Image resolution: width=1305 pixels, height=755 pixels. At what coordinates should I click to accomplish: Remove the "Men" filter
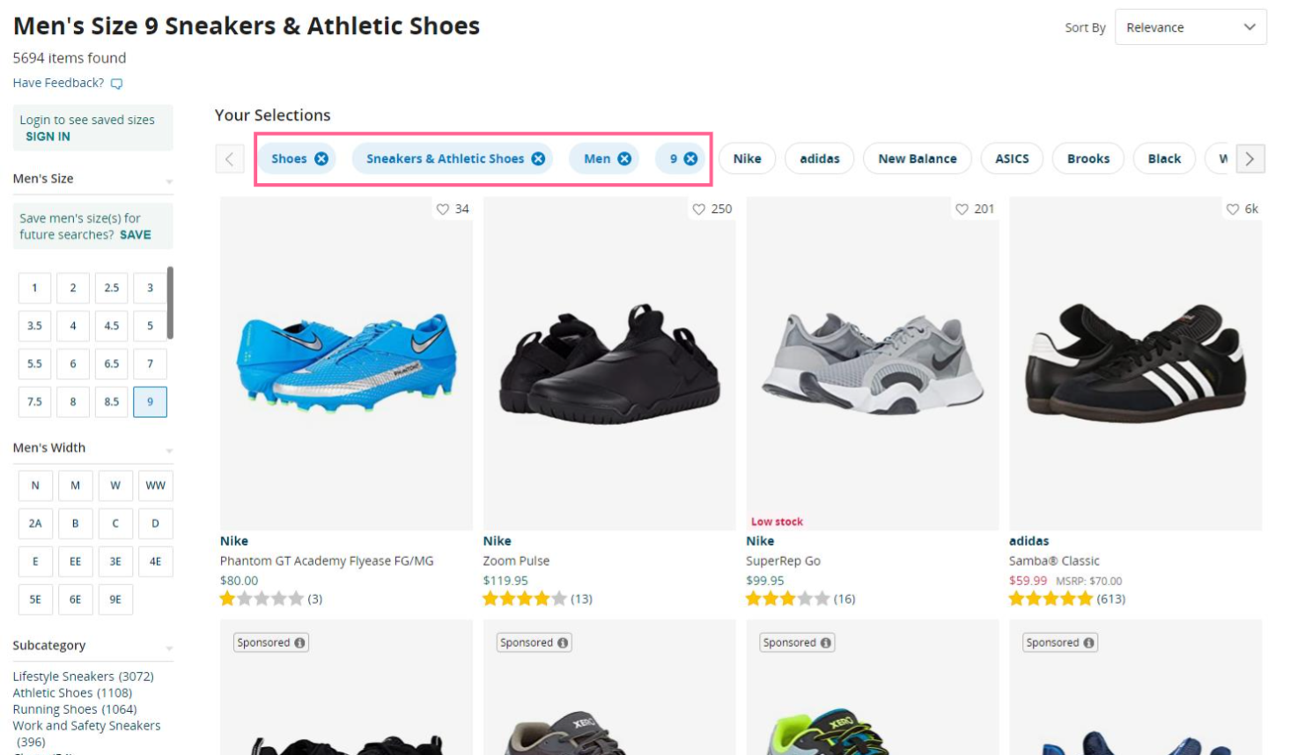(x=623, y=158)
